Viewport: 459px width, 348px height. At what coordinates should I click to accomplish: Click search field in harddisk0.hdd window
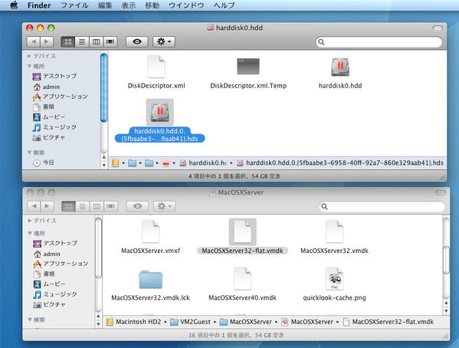[x=379, y=42]
